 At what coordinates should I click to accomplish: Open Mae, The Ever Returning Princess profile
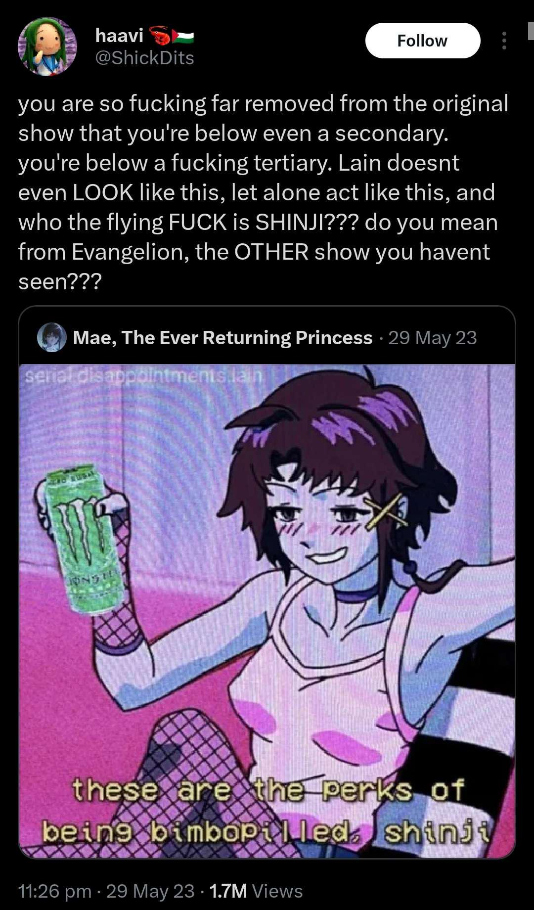222,337
